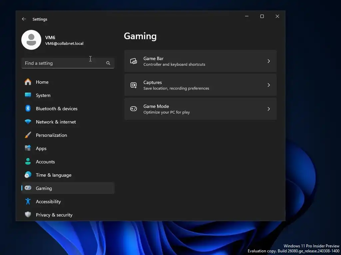Open Captures settings
Viewport: 341px width, 255px height.
(200, 85)
